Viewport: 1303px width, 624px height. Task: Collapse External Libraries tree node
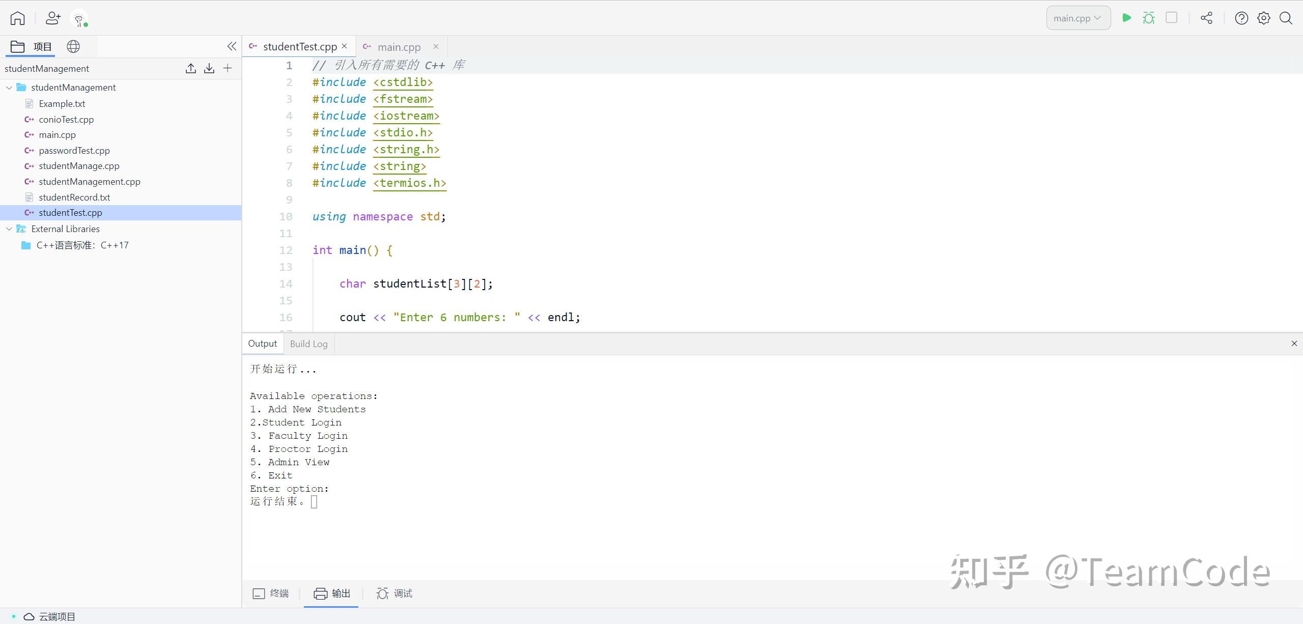click(9, 229)
